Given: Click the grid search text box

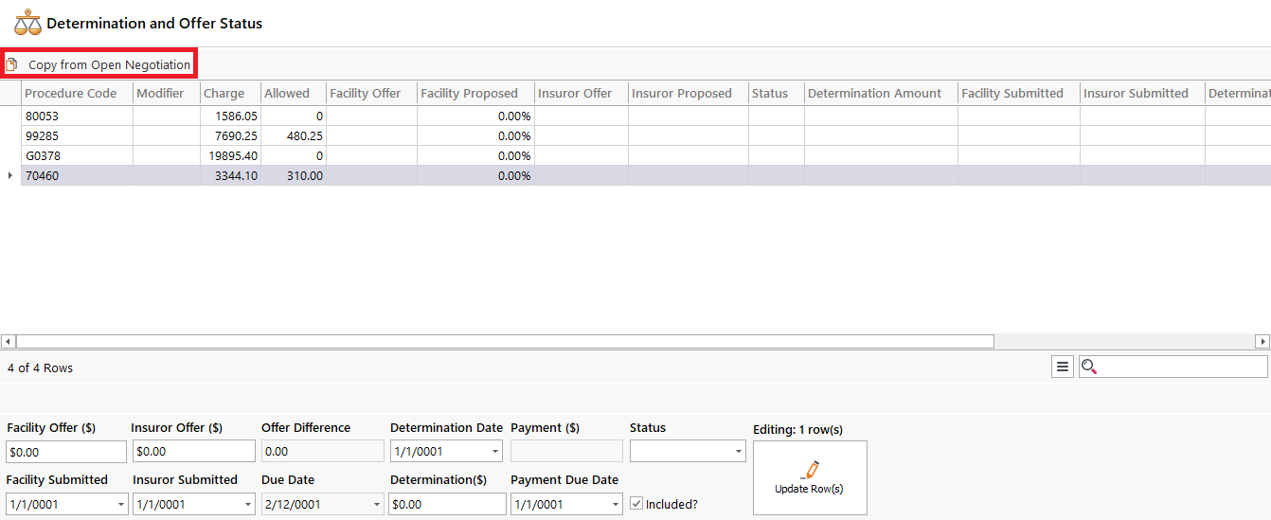Looking at the screenshot, I should coord(1181,367).
